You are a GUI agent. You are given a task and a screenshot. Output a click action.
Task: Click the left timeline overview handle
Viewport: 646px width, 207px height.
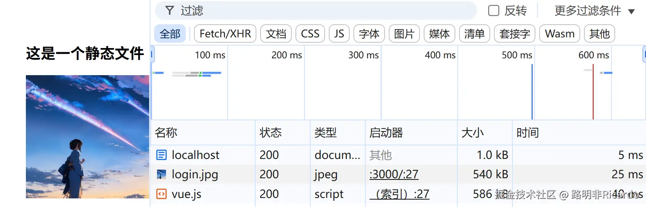[x=152, y=55]
